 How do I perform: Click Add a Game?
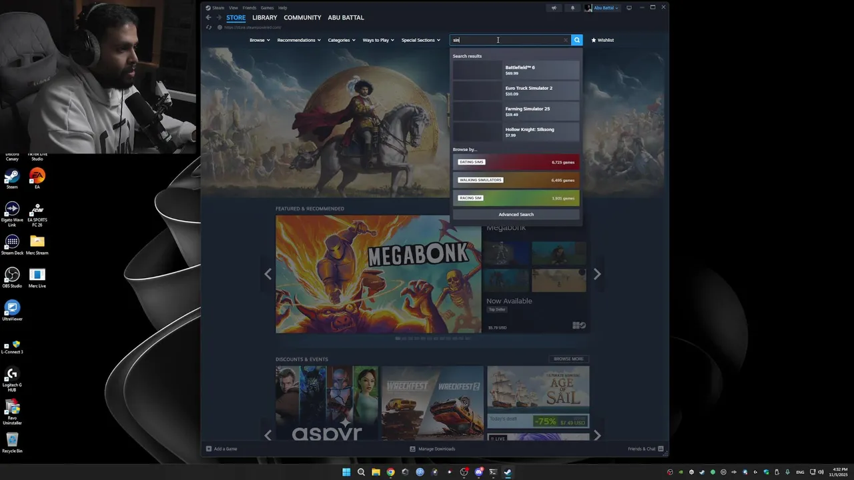(x=222, y=449)
